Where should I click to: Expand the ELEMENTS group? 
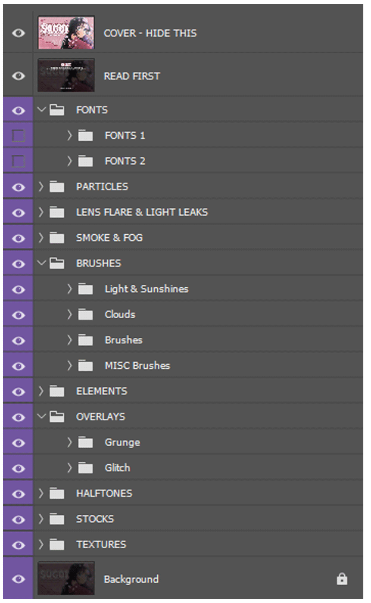[x=41, y=391]
